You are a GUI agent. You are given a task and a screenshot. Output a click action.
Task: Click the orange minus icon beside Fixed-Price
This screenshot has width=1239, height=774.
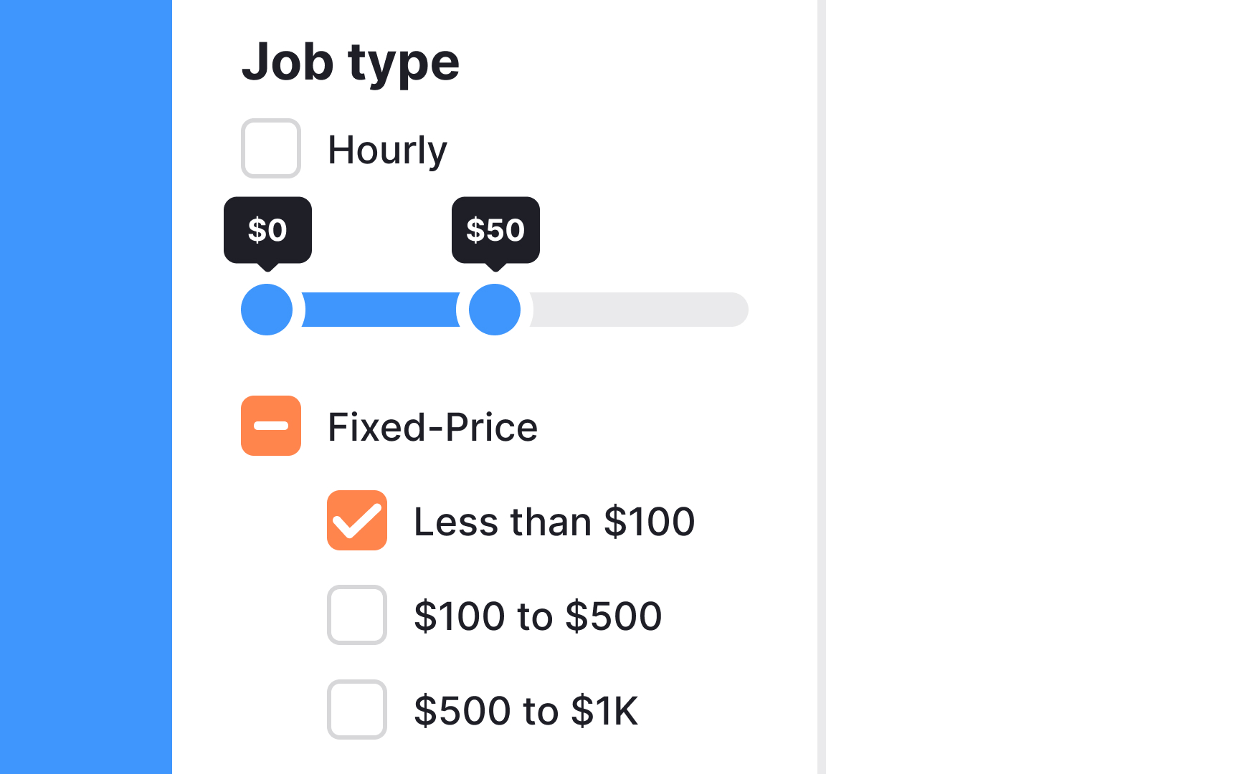point(270,426)
